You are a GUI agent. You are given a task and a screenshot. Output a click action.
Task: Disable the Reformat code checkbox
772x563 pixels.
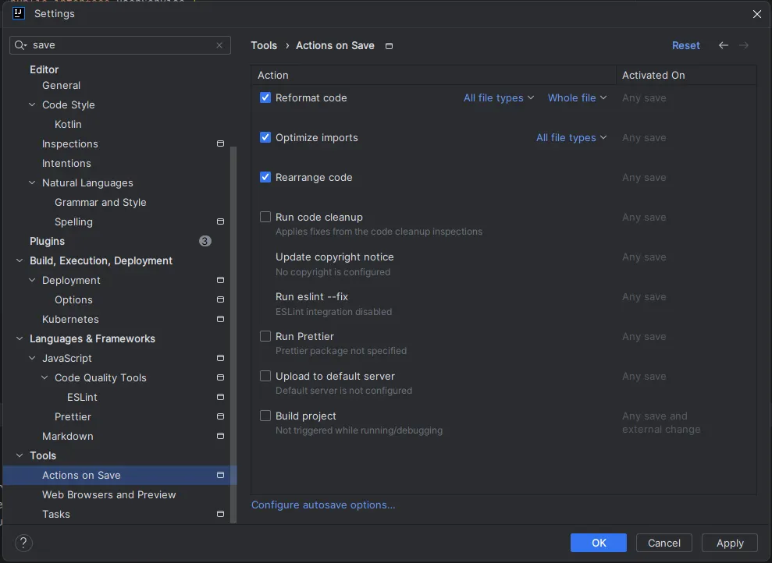coord(265,97)
